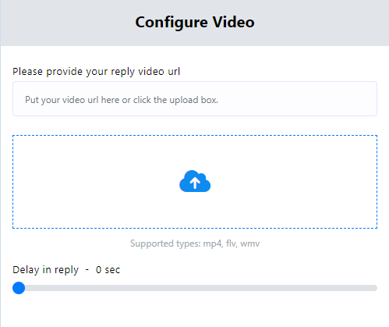Click 'flv' in the supported types note
Image resolution: width=389 pixels, height=327 pixels.
[x=232, y=243]
